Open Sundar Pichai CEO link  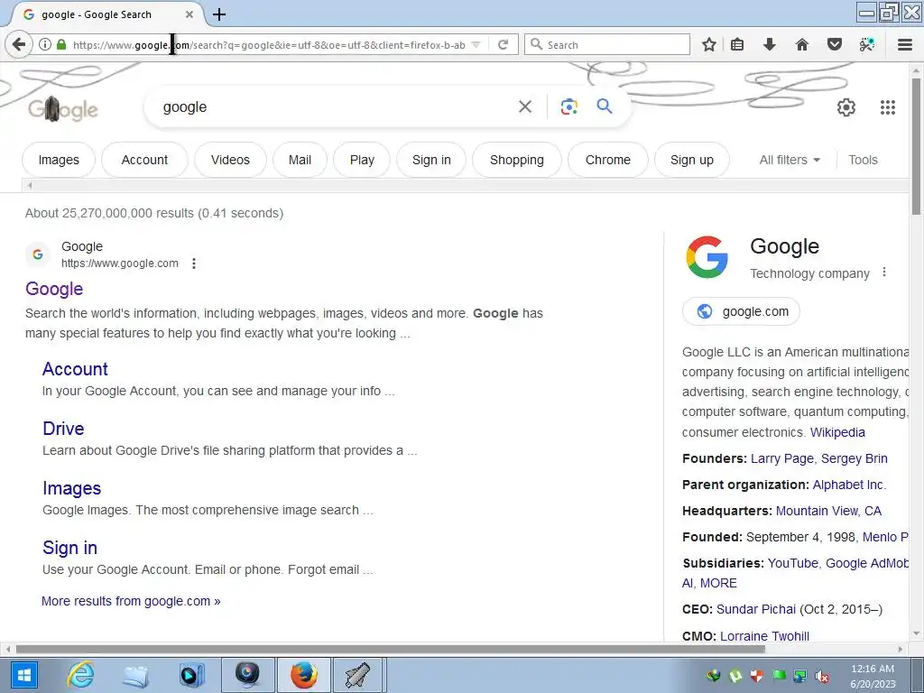(755, 609)
